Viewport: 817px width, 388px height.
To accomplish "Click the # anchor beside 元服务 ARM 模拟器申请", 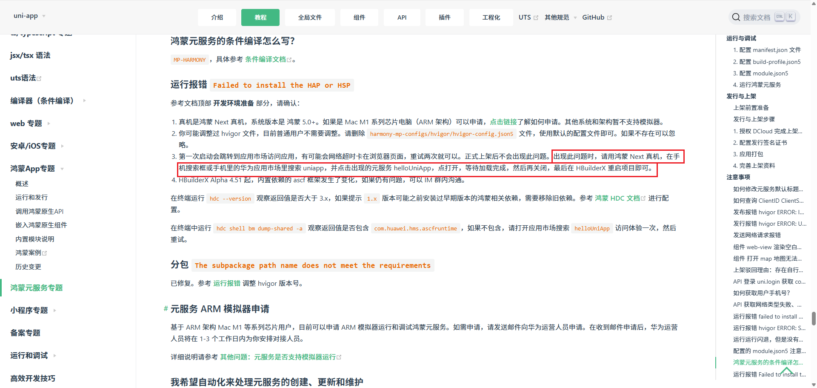I will pyautogui.click(x=166, y=309).
